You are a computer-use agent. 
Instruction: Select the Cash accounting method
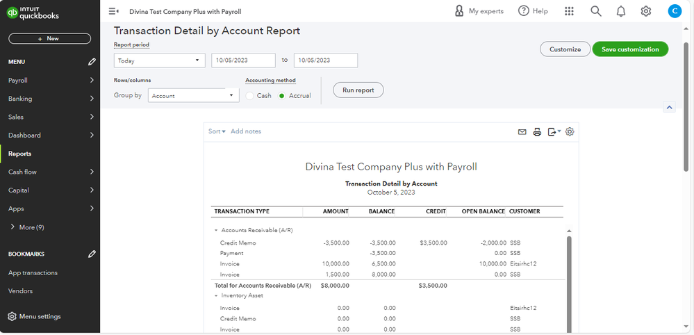pyautogui.click(x=250, y=96)
